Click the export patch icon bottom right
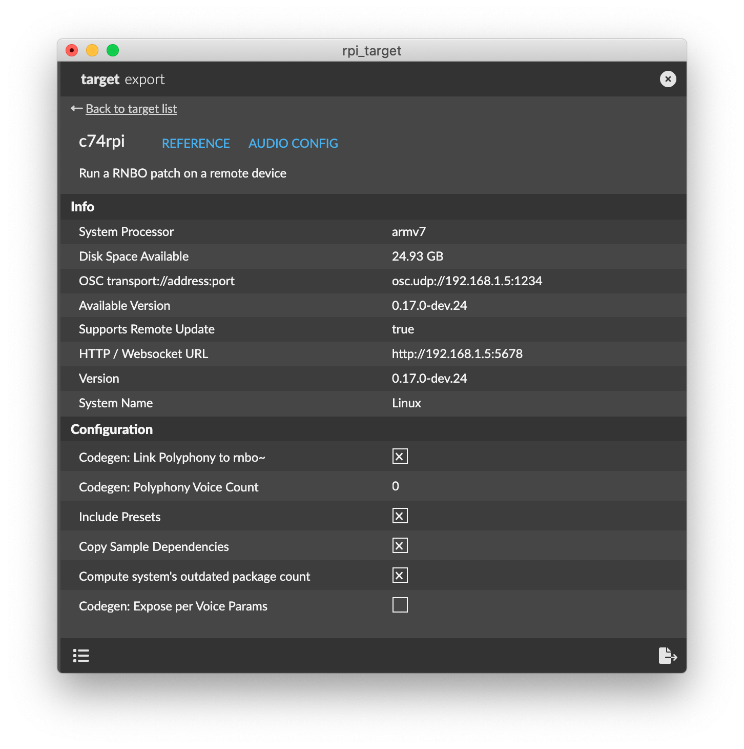This screenshot has height=749, width=744. [x=668, y=655]
